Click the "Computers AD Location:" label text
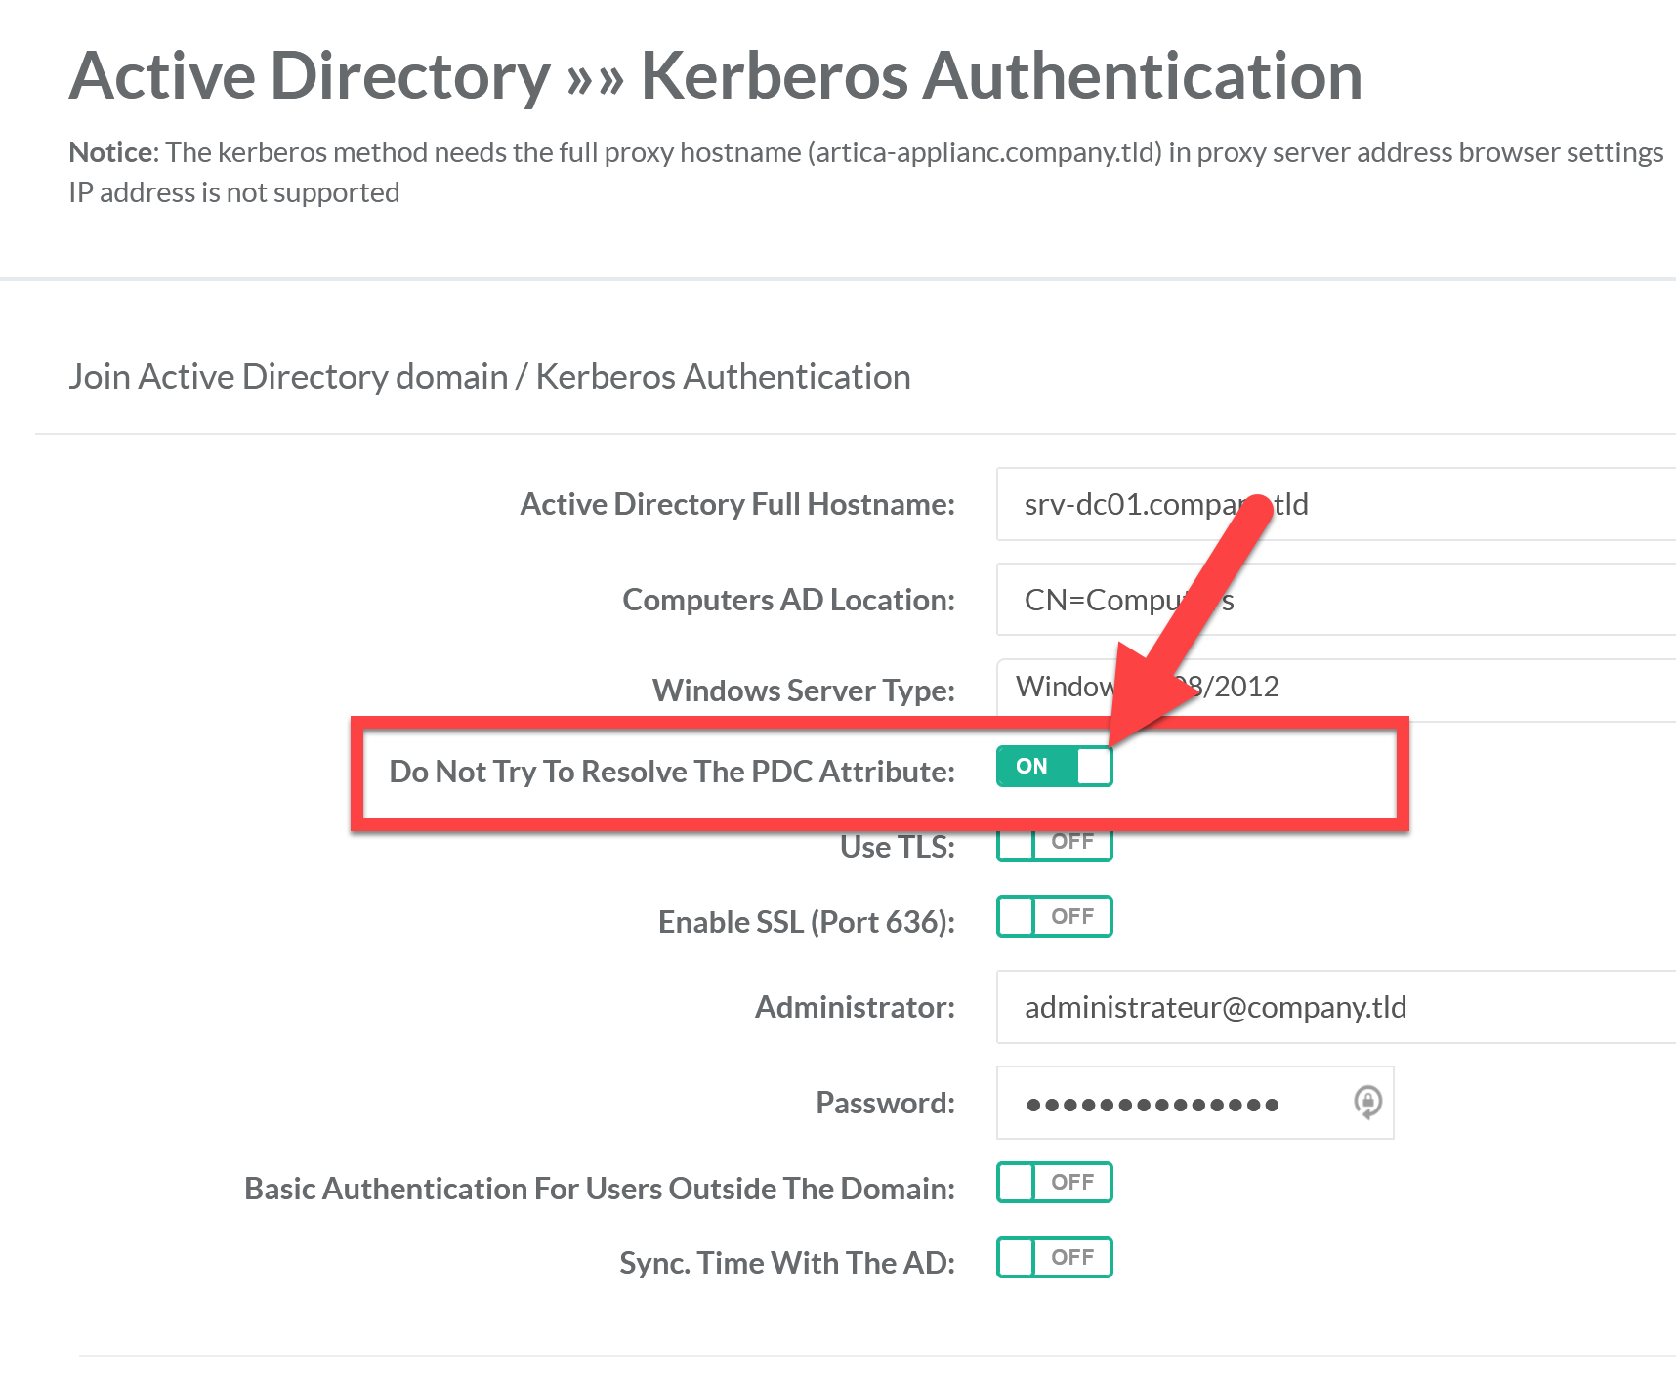Image resolution: width=1676 pixels, height=1381 pixels. 788,600
